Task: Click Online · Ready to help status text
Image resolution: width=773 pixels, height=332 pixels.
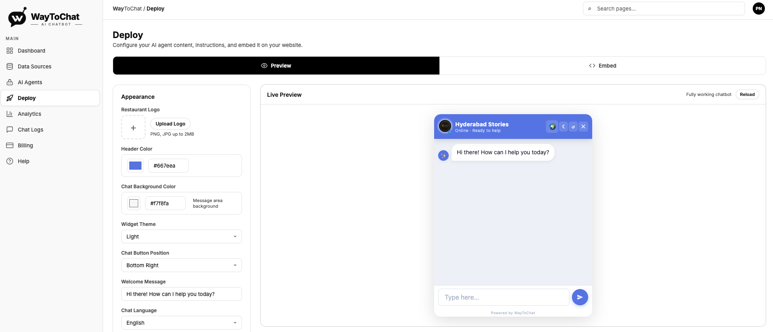Action: (478, 131)
